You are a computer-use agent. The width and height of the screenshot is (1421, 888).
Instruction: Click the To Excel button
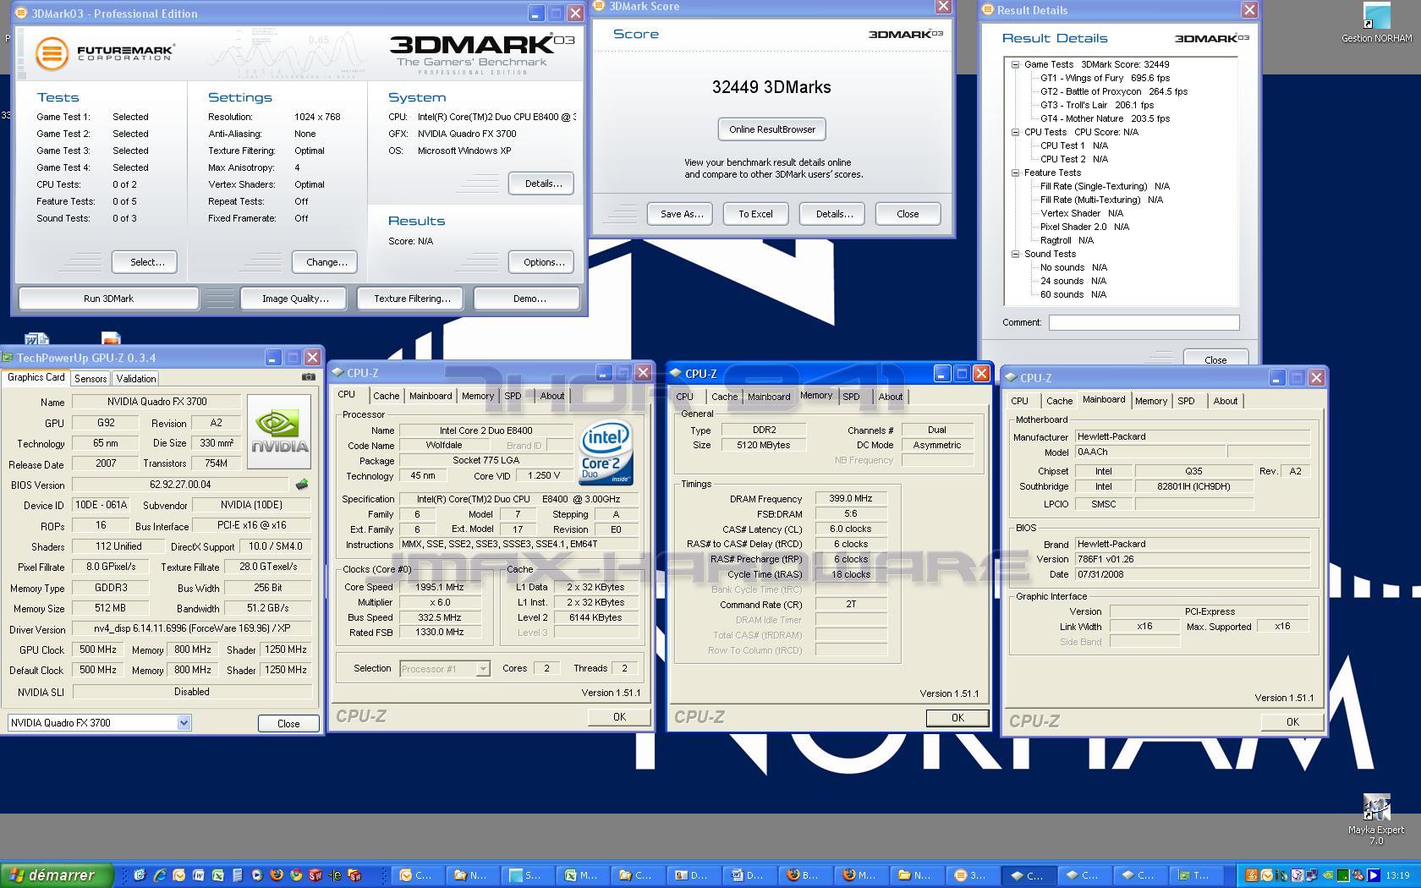click(755, 214)
